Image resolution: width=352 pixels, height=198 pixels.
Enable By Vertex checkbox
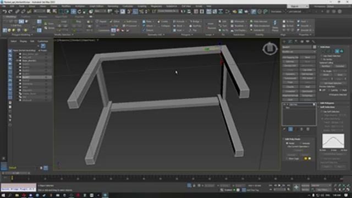(322, 59)
